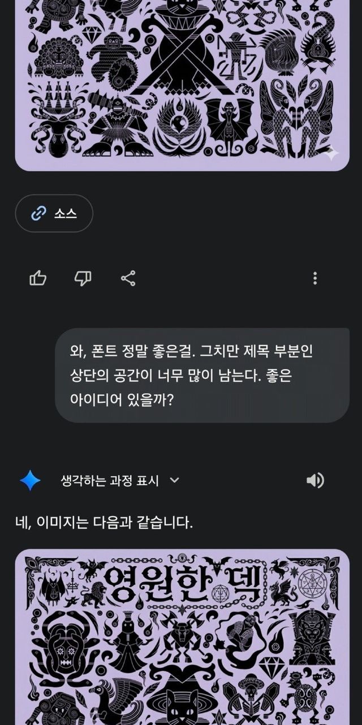Open the three-dot more options menu
Screen dimensions: 362x725
pyautogui.click(x=315, y=278)
